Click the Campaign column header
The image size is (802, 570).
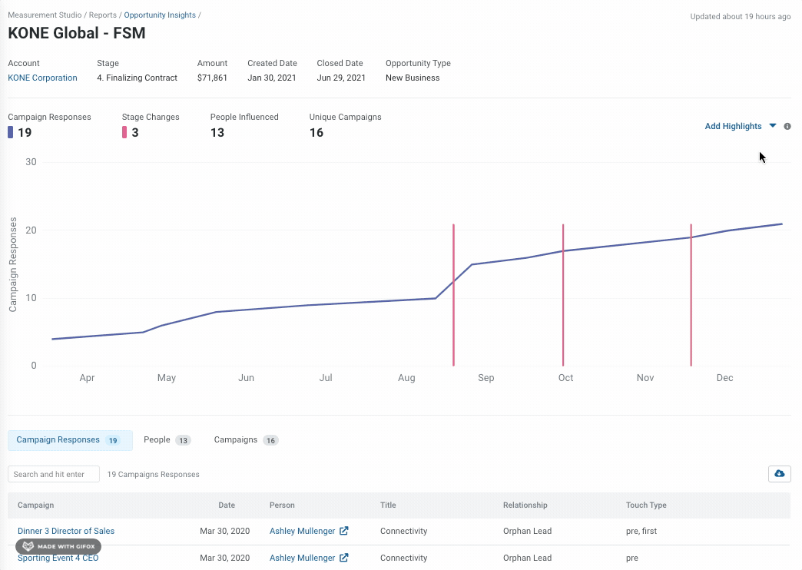(36, 505)
